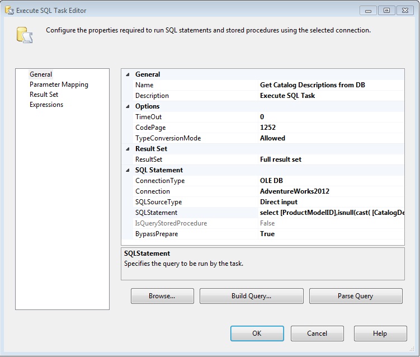420x357 pixels.
Task: Confirm the dialog with OK
Action: [x=256, y=333]
